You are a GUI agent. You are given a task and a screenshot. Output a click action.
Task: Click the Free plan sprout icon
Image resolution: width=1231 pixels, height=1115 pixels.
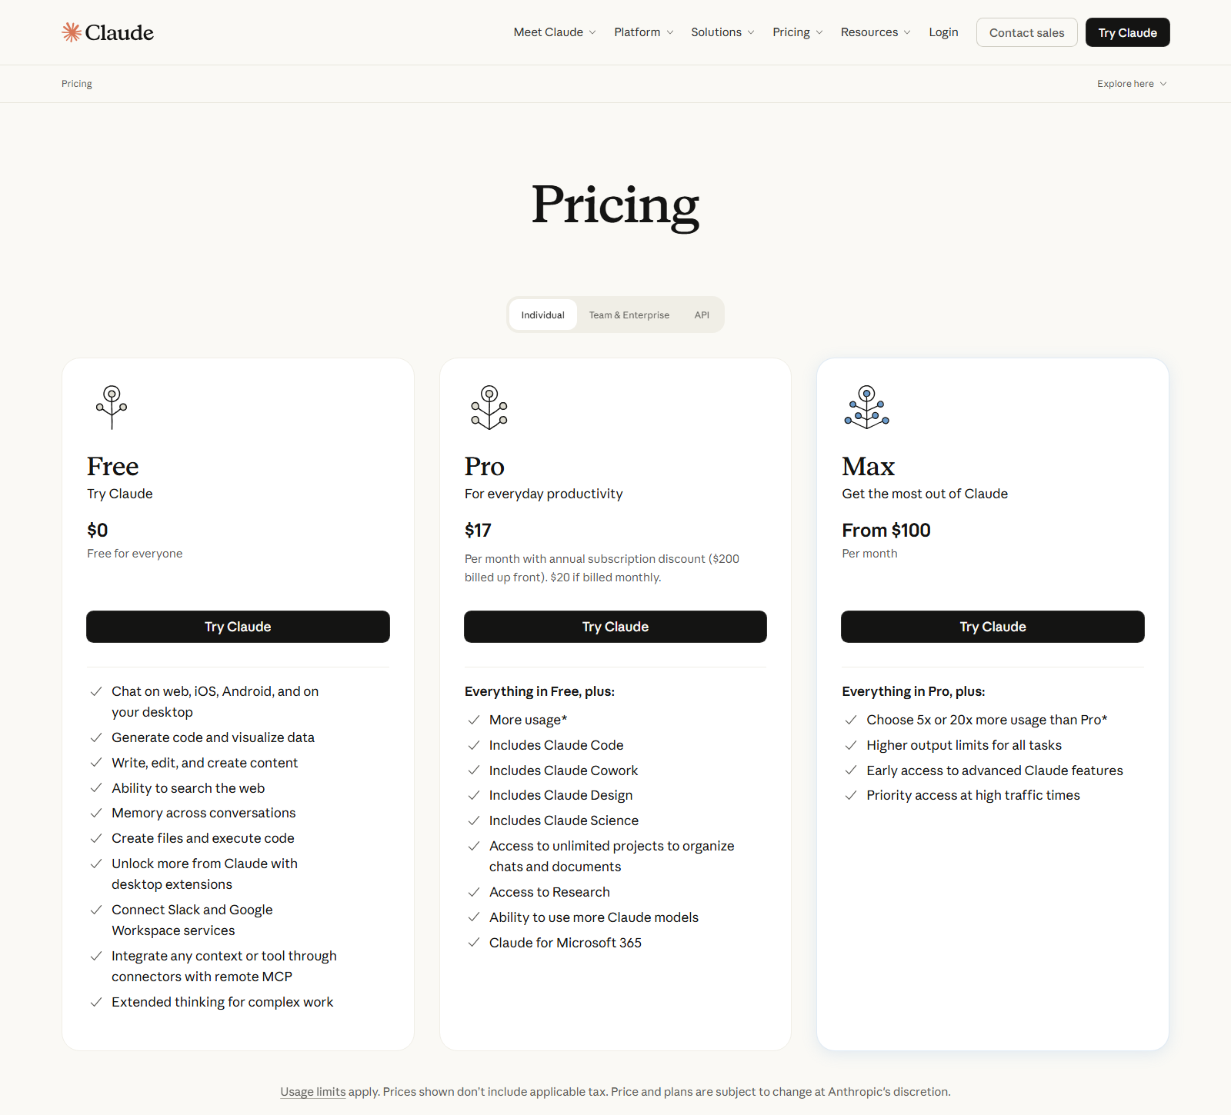tap(112, 407)
